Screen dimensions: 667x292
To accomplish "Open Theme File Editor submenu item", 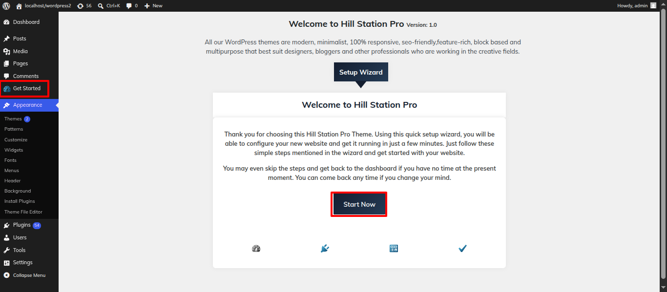I will point(23,212).
